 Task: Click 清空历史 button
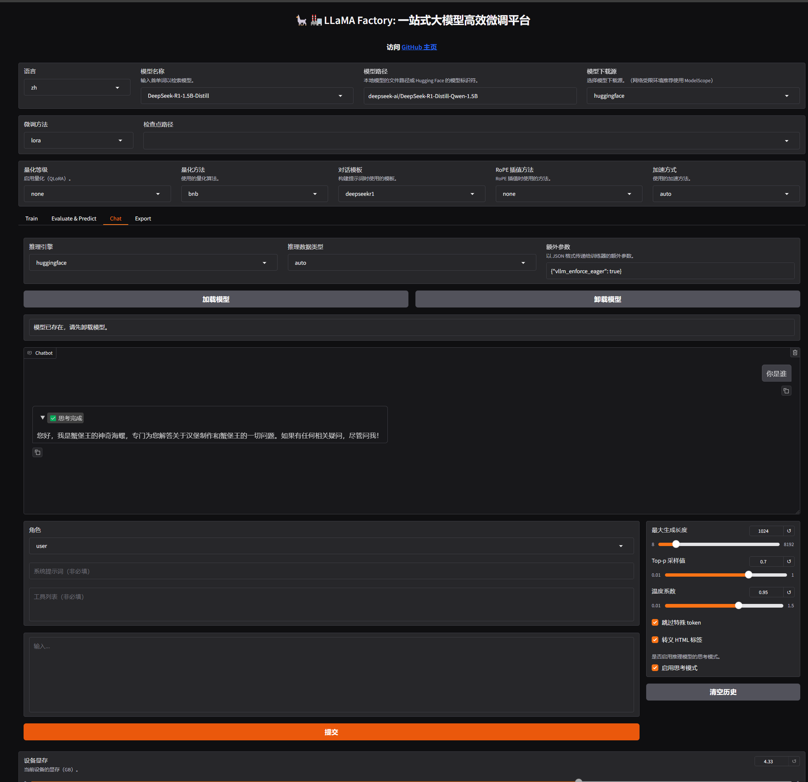pos(722,692)
